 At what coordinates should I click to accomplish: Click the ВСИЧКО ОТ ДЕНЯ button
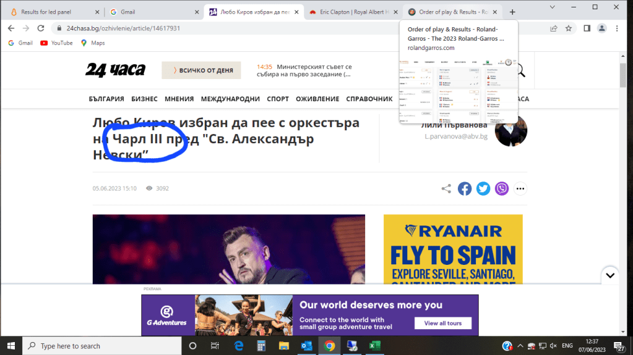(202, 70)
